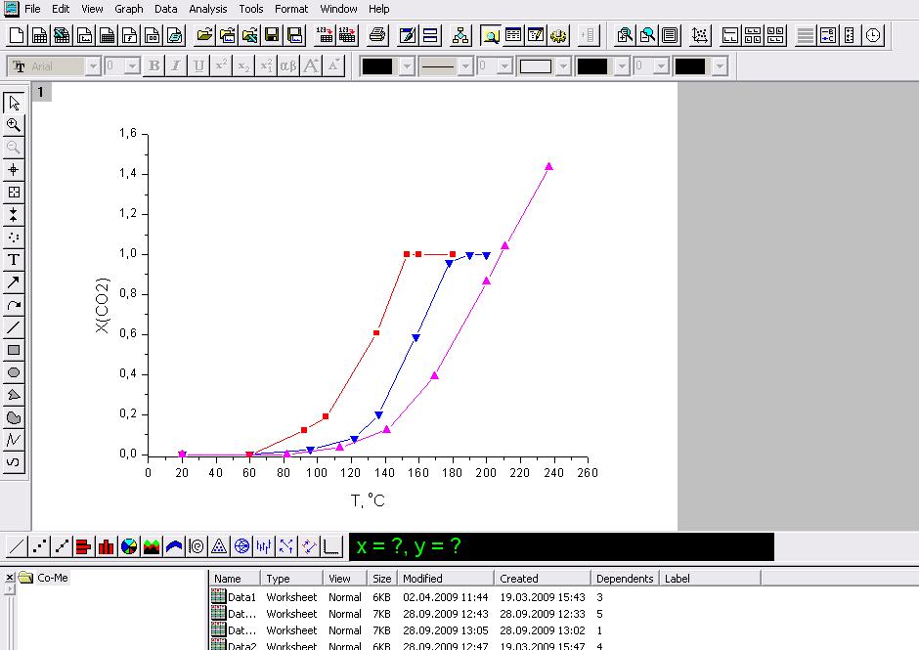Screen dimensions: 919x650
Task: Toggle Italic text formatting
Action: (x=176, y=66)
